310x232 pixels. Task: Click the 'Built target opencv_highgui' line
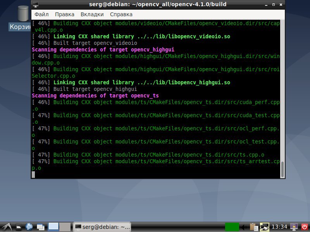pos(84,89)
